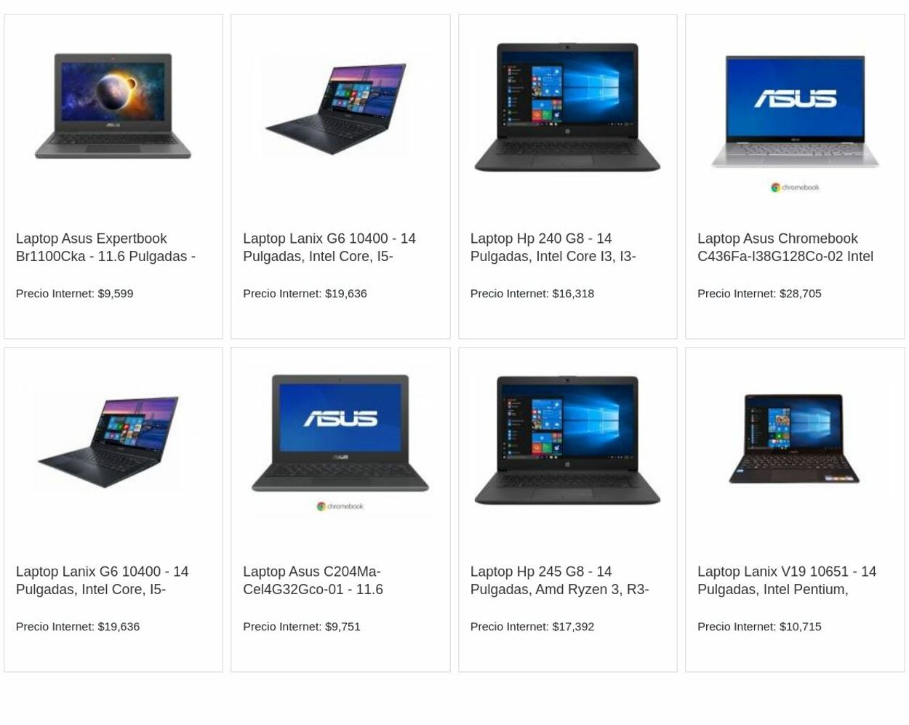Click the second-row Lanix G6 10400 laptop photo

(x=113, y=439)
